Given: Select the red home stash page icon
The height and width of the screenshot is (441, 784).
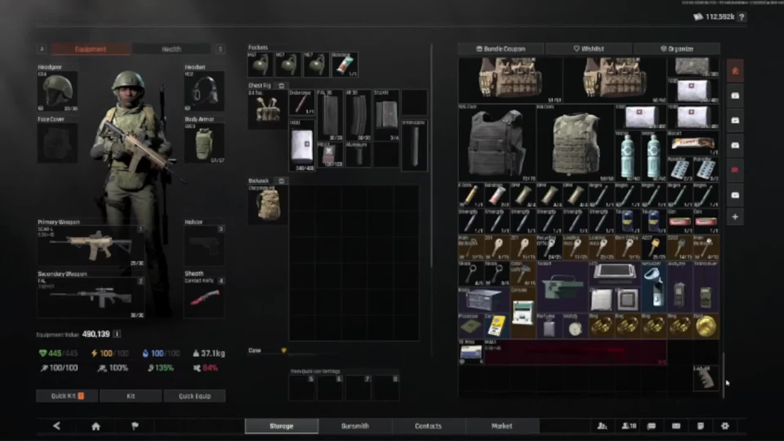Looking at the screenshot, I should (735, 71).
